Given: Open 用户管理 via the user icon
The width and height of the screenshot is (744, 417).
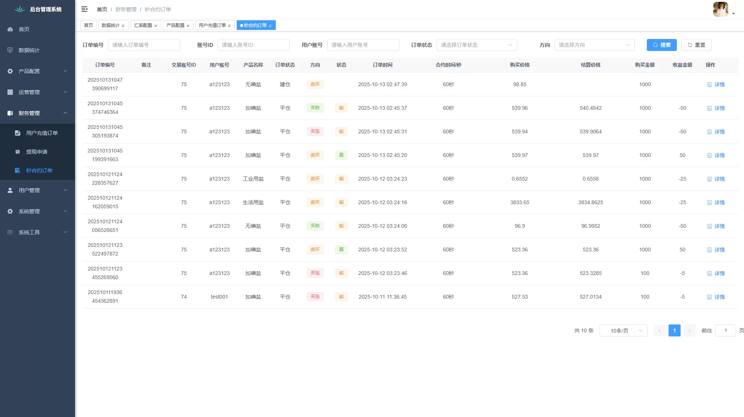Looking at the screenshot, I should [x=10, y=190].
